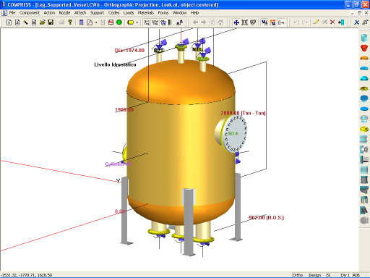Open the Codes menu
The height and width of the screenshot is (278, 370).
113,13
